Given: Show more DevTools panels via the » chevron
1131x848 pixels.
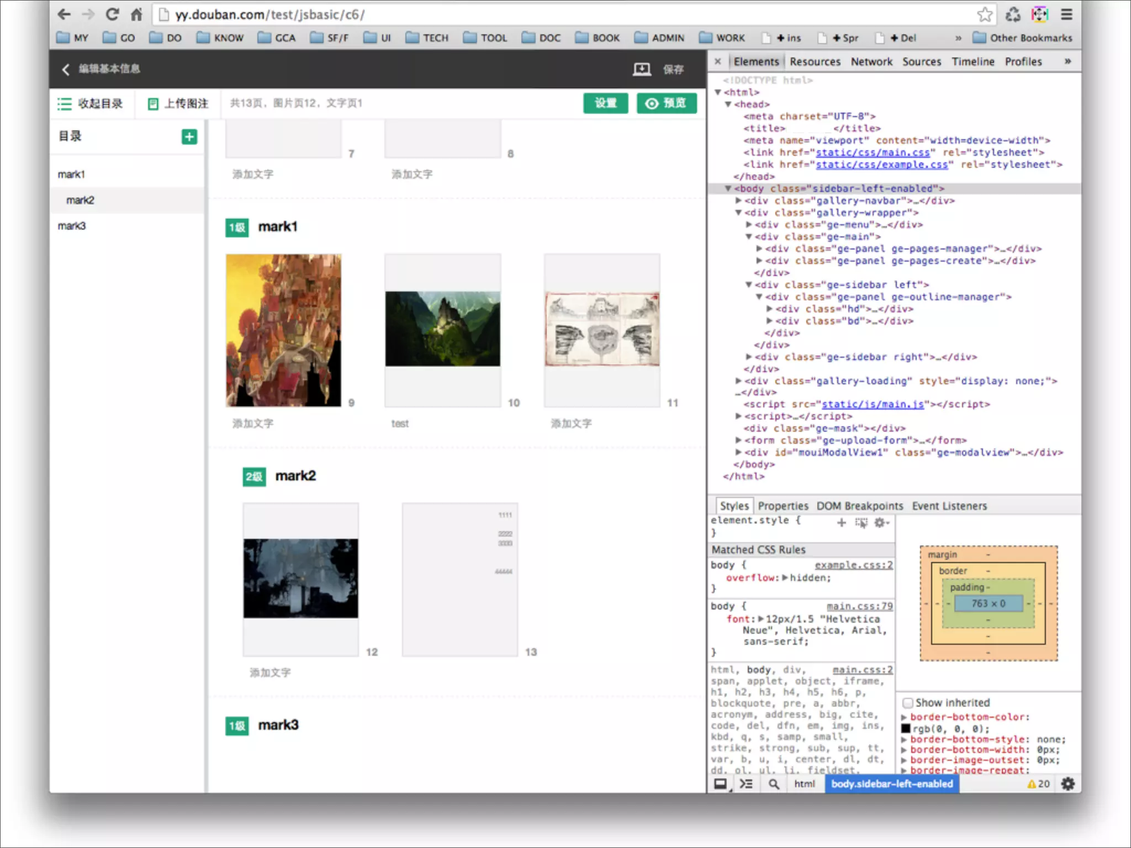Looking at the screenshot, I should pyautogui.click(x=1067, y=61).
